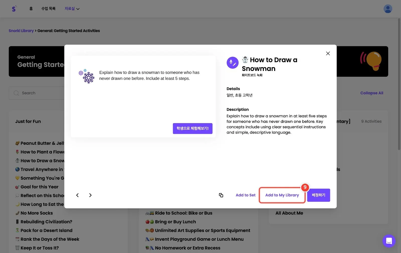Click the page vertical scrollbar
The image size is (401, 253).
click(399, 84)
